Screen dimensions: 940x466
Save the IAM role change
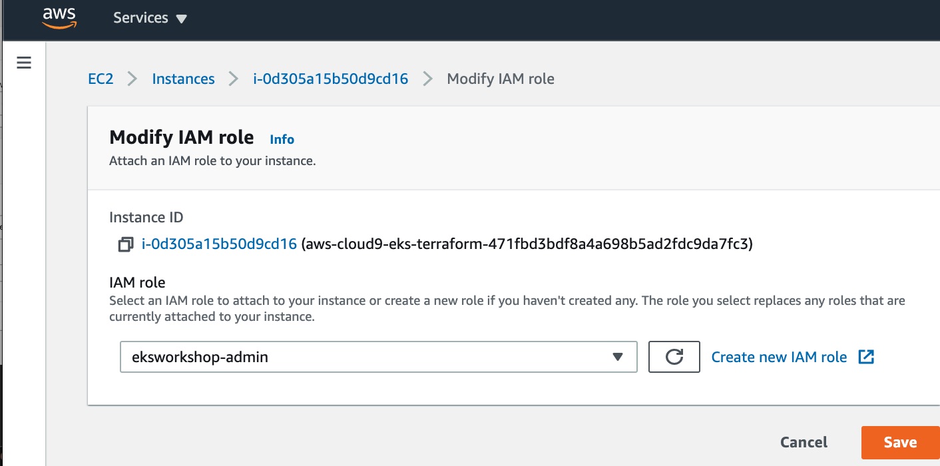900,443
